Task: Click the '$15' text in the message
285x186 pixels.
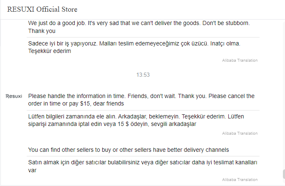Action: (x=85, y=103)
